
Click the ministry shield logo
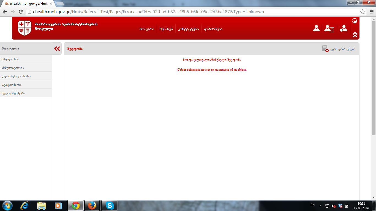pyautogui.click(x=24, y=28)
